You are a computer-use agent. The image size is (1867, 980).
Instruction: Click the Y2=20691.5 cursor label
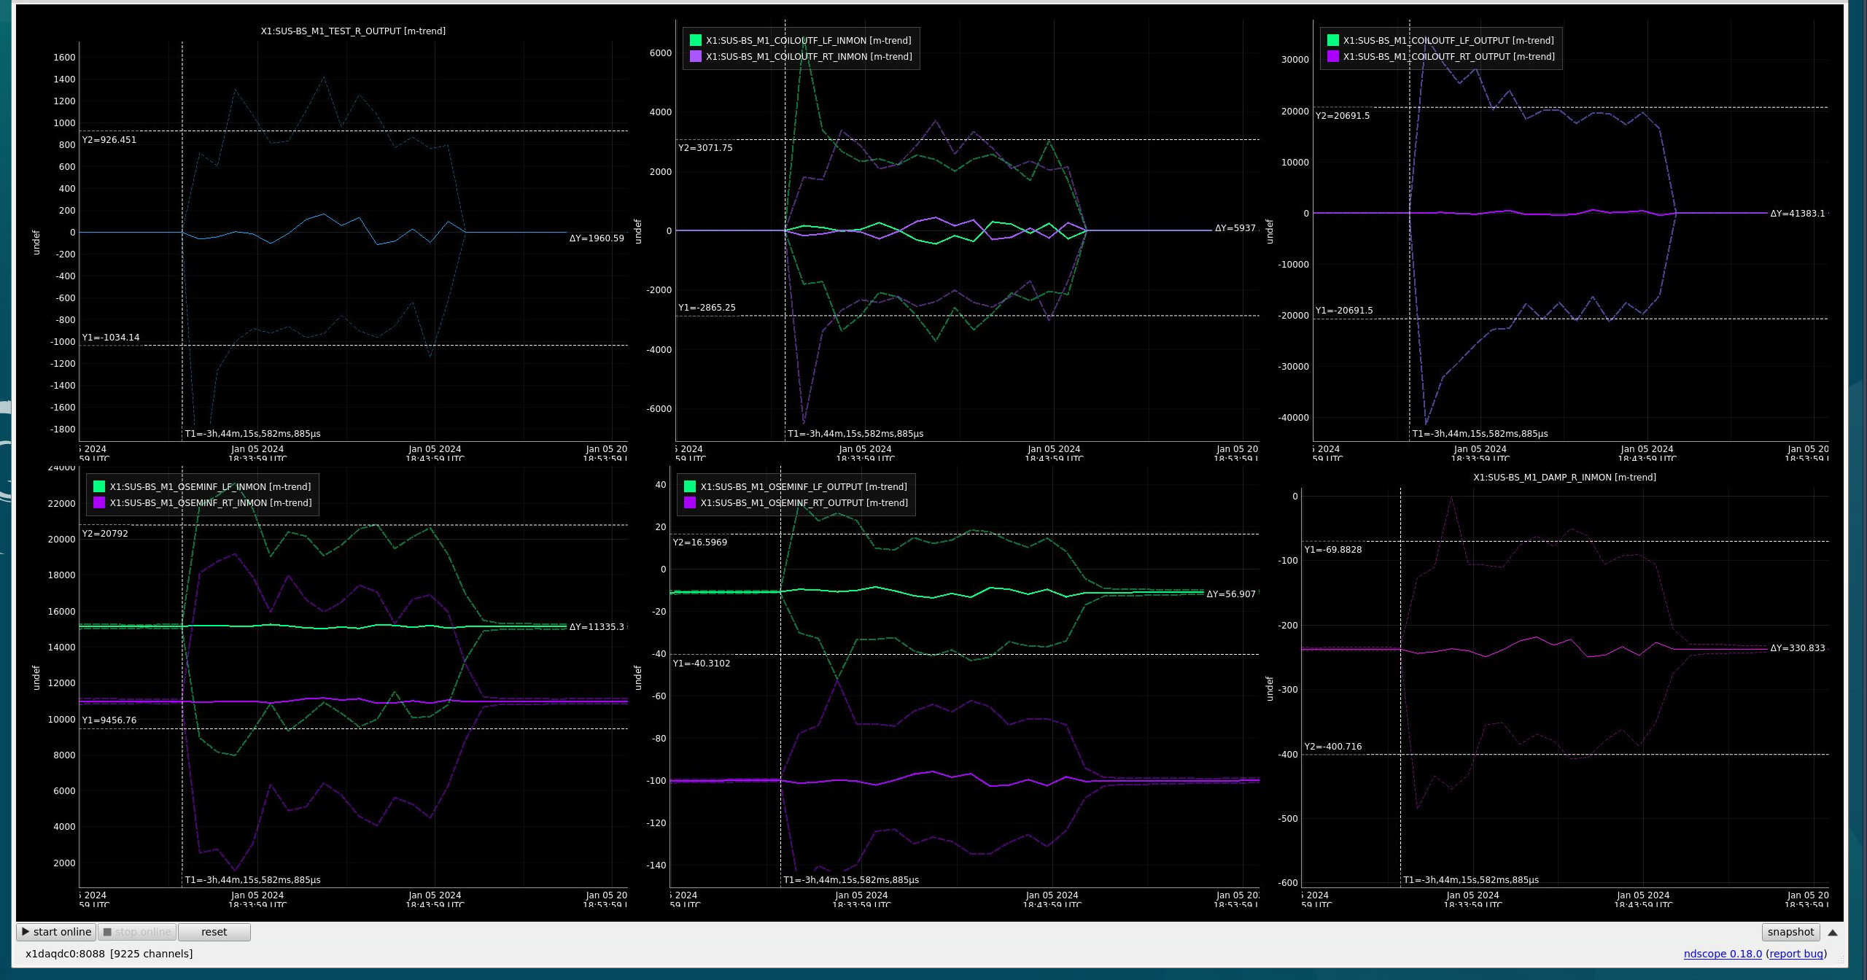(1343, 116)
